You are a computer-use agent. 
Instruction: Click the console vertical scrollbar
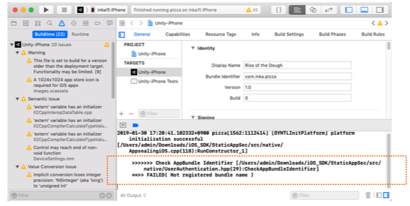(389, 160)
